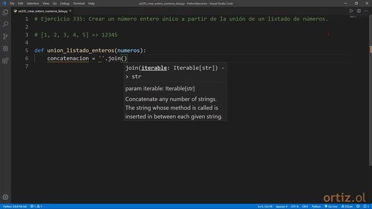The width and height of the screenshot is (372, 209).
Task: Open the Edit menu
Action: click(20, 3)
